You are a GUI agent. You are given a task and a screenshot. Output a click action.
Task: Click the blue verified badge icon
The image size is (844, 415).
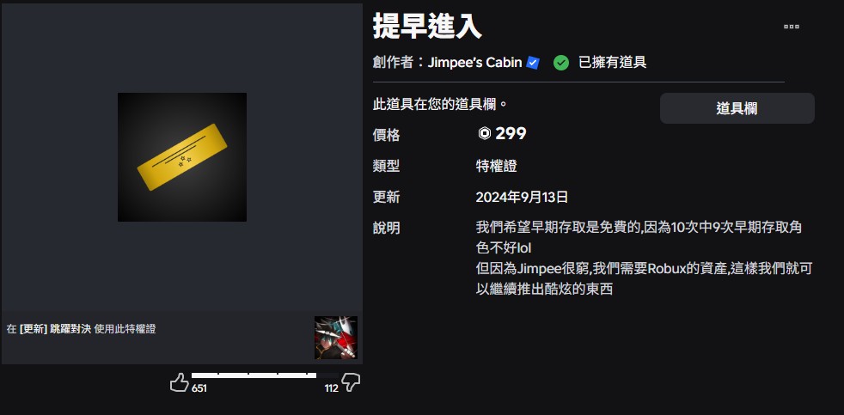[533, 63]
